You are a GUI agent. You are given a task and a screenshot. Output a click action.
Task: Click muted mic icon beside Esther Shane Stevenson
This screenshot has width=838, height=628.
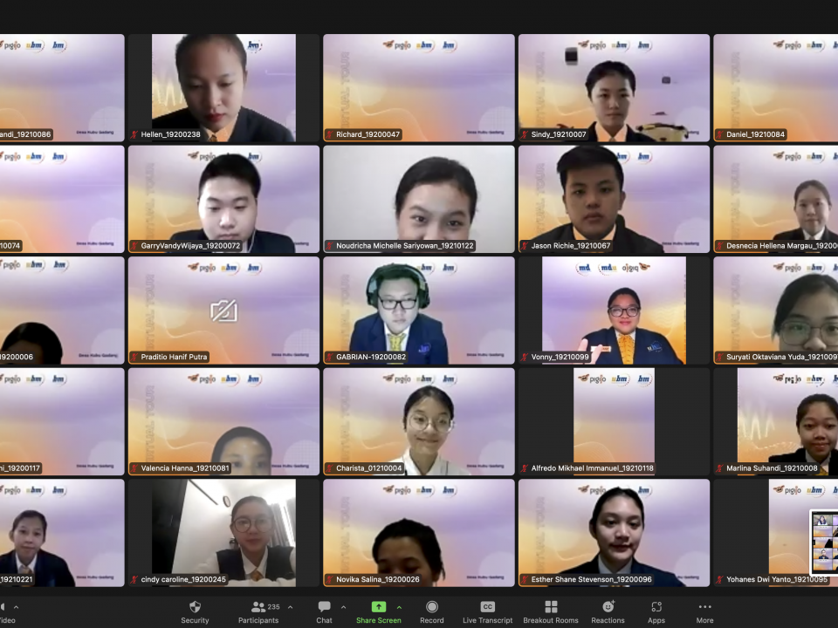coord(525,579)
